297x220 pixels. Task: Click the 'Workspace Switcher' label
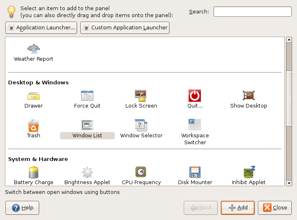click(x=195, y=139)
